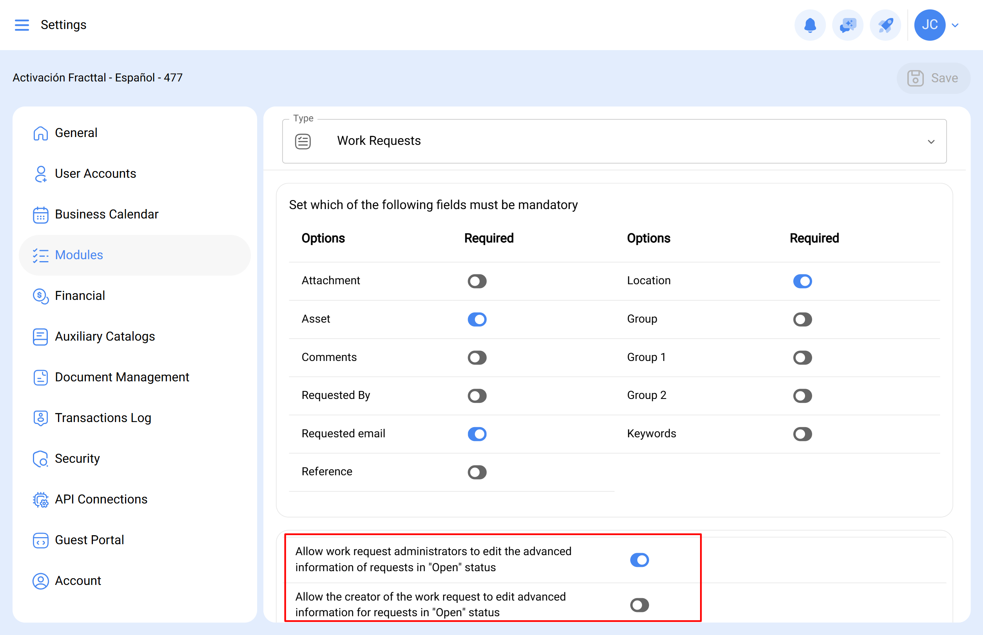Viewport: 983px width, 635px height.
Task: Enable creator editing of open requests
Action: click(x=639, y=605)
